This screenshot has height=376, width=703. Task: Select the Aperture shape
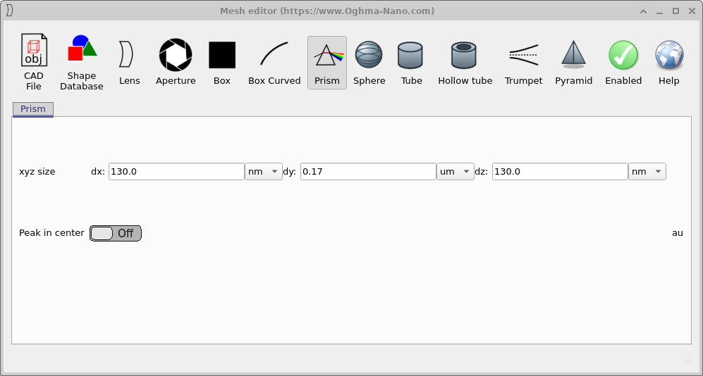176,62
